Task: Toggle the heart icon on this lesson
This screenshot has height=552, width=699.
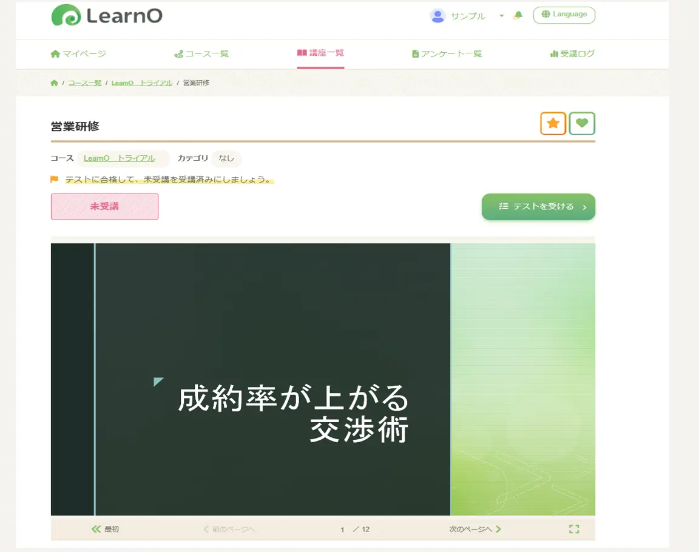Action: point(582,123)
